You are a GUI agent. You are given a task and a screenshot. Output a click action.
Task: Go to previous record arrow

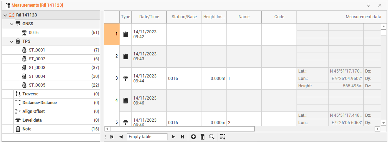click(121, 137)
